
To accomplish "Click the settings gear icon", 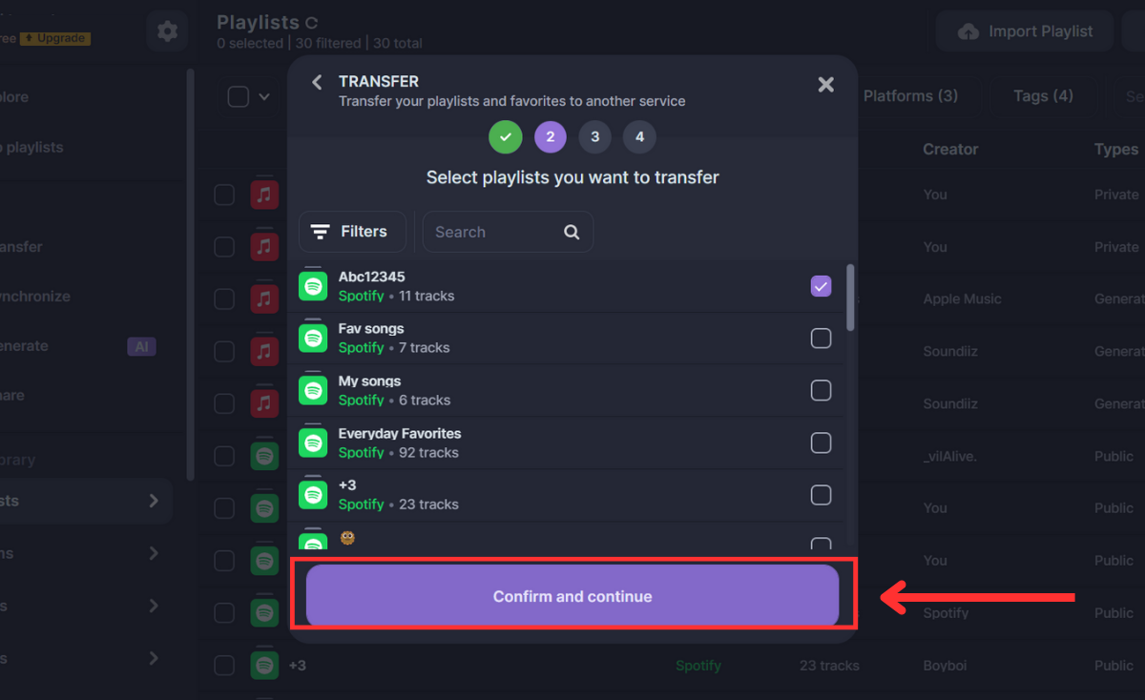I will pos(167,31).
